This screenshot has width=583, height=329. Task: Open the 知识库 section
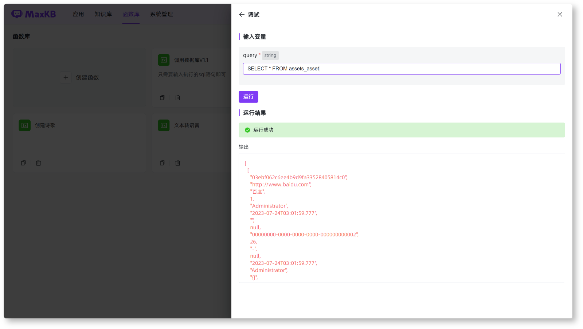click(x=103, y=14)
